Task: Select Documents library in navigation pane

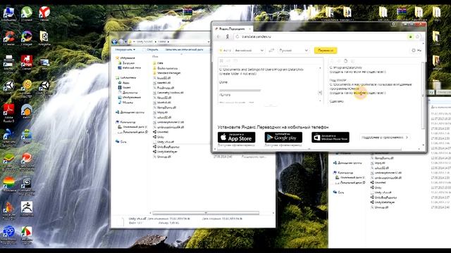Action: [128, 92]
